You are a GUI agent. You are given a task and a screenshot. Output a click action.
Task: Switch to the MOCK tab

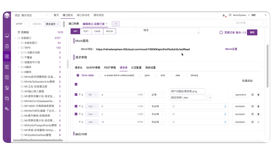109,31
